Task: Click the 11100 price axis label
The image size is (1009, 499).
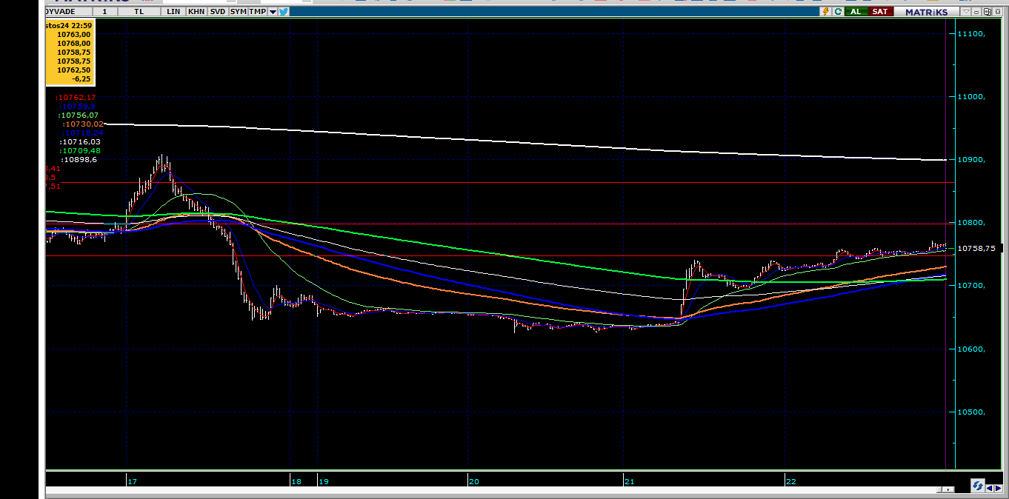Action: (971, 34)
